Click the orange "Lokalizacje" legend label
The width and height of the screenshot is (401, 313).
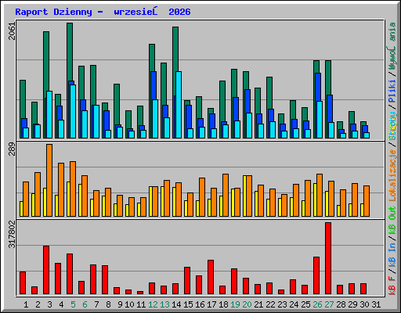click(392, 175)
